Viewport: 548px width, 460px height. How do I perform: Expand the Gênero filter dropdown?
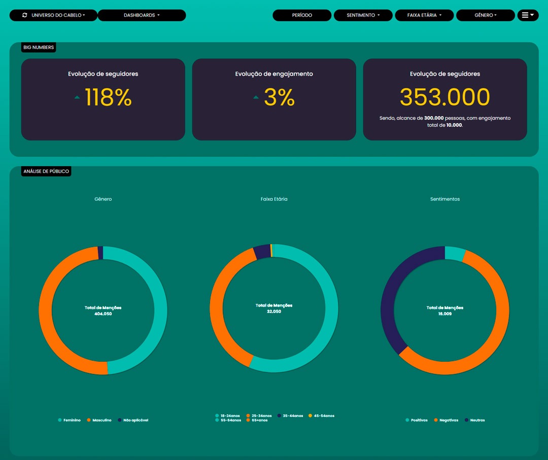pyautogui.click(x=486, y=15)
